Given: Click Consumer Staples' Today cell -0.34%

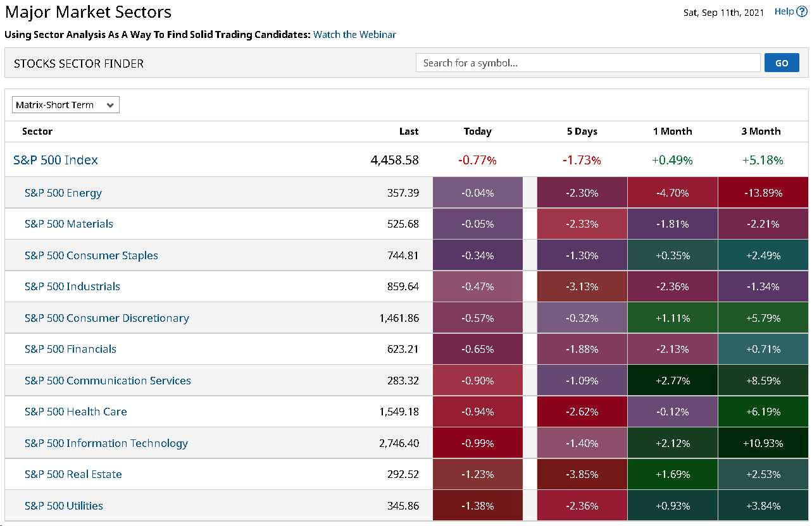Looking at the screenshot, I should pyautogui.click(x=478, y=255).
